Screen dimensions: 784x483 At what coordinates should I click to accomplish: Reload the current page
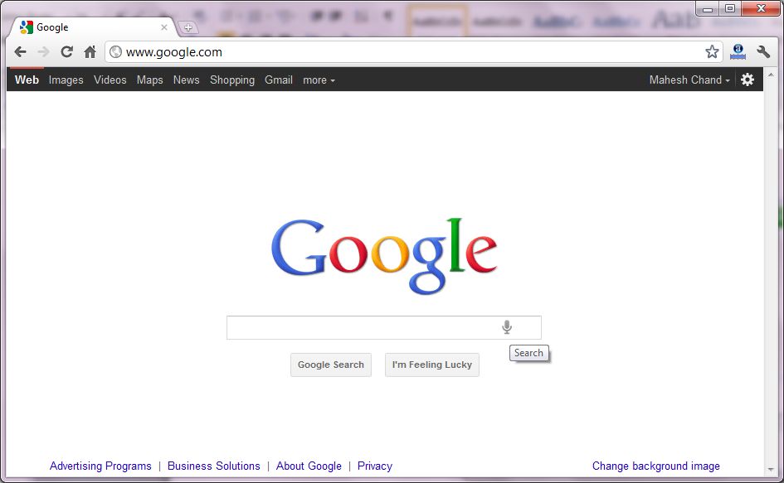(x=66, y=51)
